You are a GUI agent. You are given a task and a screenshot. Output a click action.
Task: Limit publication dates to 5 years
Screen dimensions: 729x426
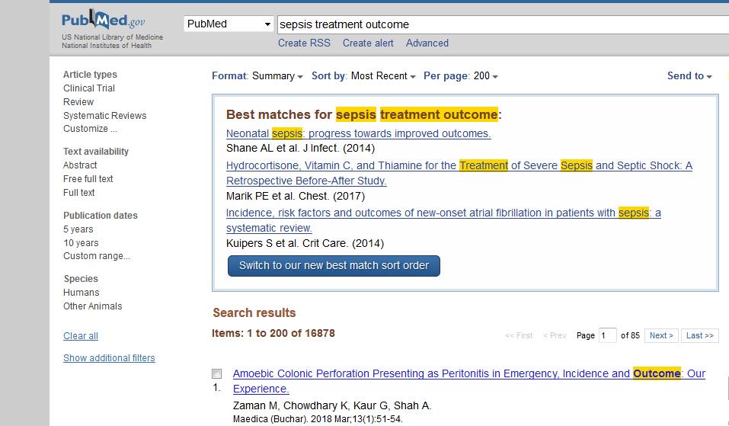[x=78, y=229]
